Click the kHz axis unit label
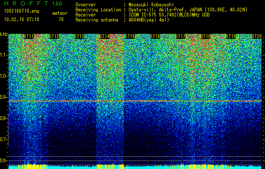 coord(4,34)
